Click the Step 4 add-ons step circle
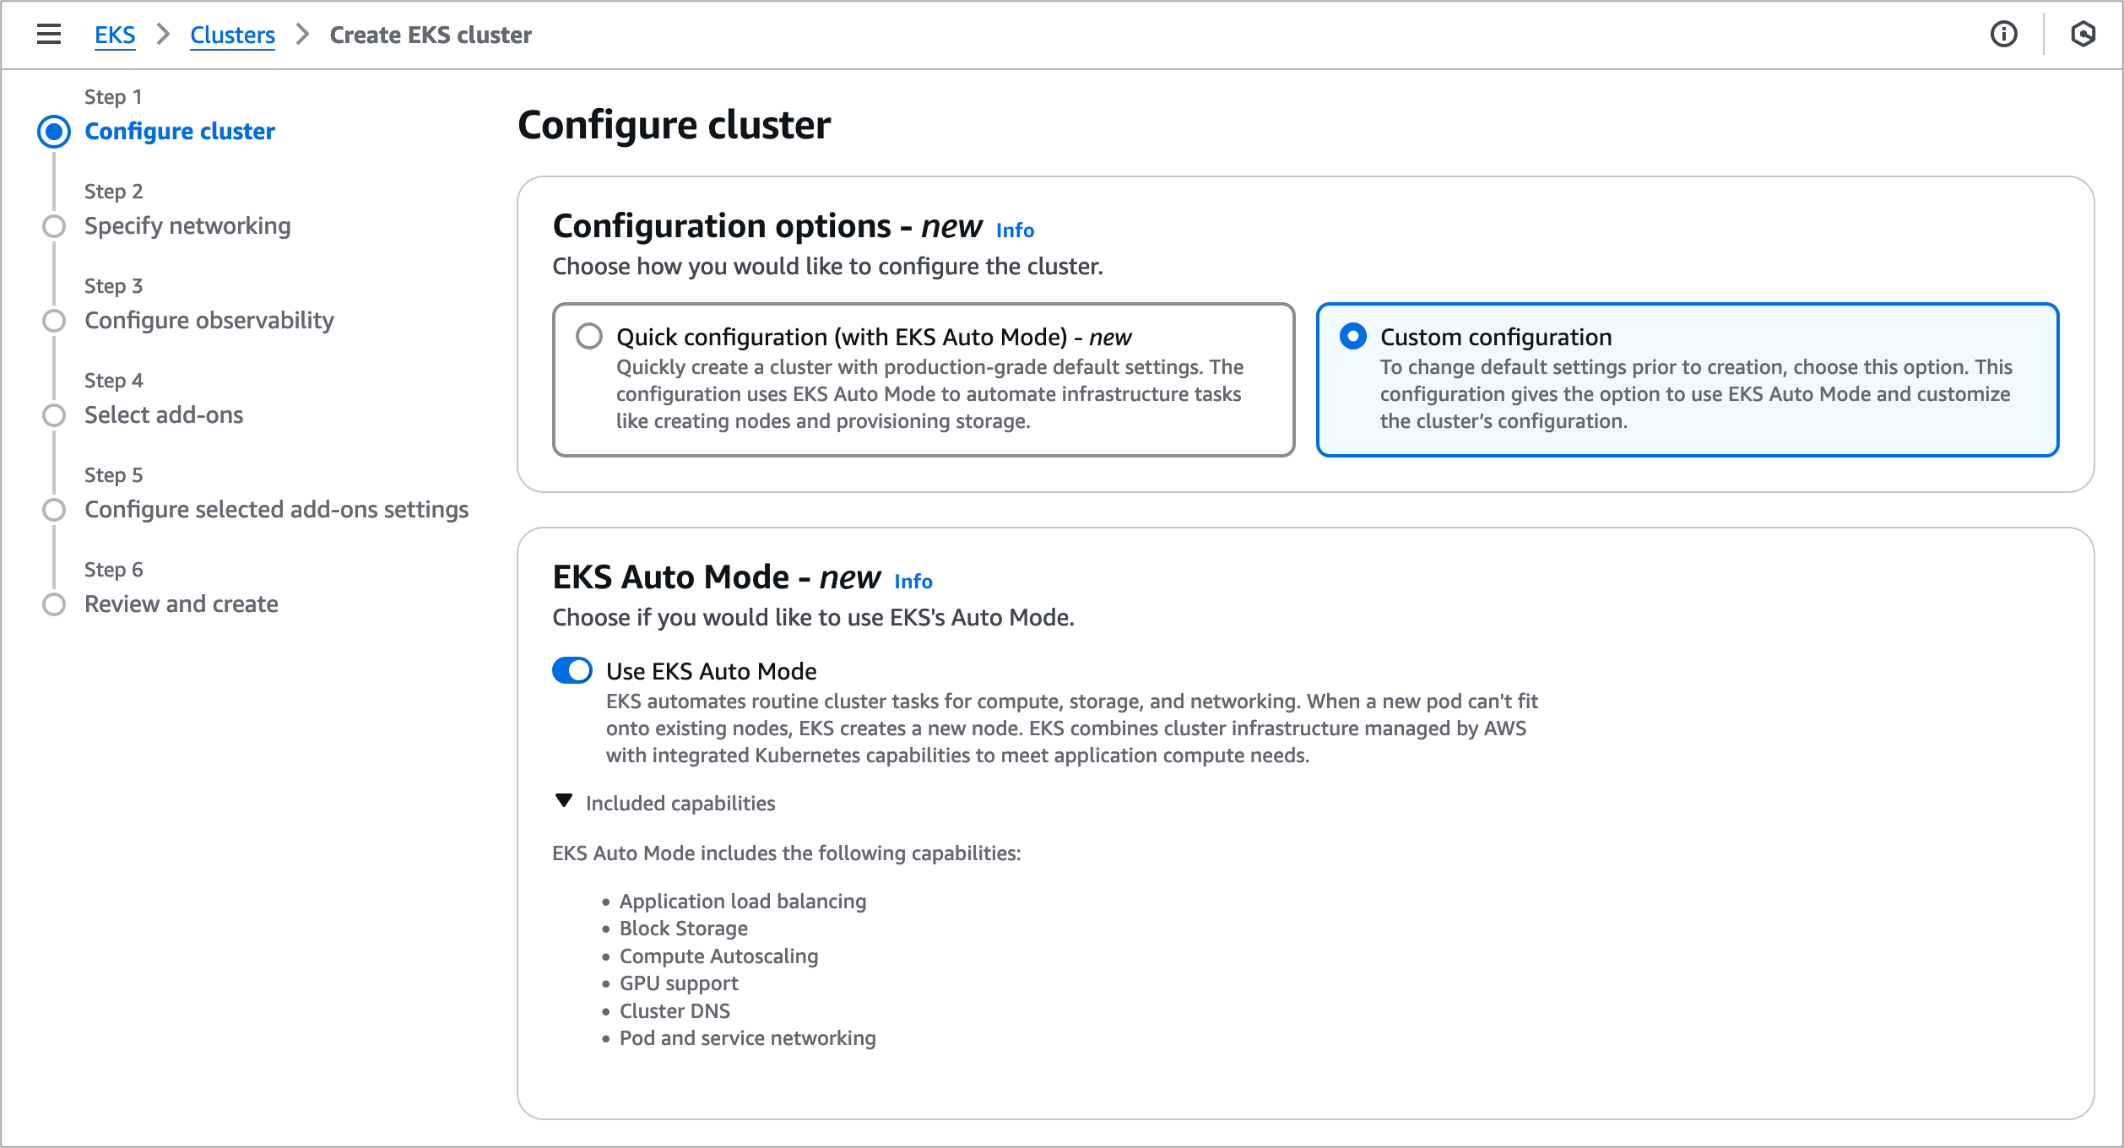The image size is (2124, 1148). pyautogui.click(x=54, y=415)
